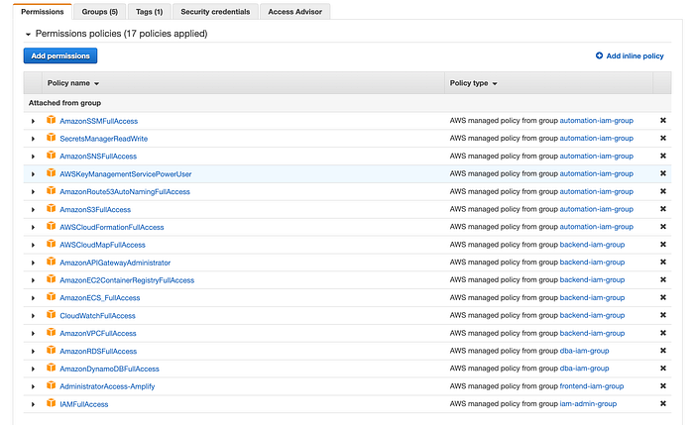Remove the SecretsManagerReadWrite policy with X
694x425 pixels.
coord(663,138)
